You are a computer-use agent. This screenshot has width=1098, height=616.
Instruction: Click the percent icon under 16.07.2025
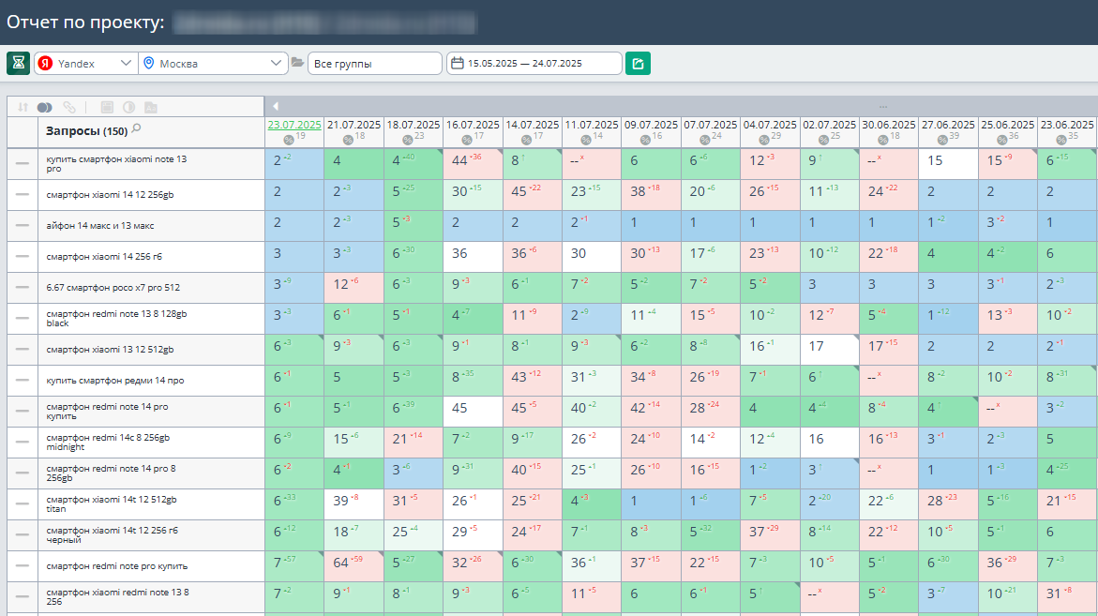[x=466, y=140]
